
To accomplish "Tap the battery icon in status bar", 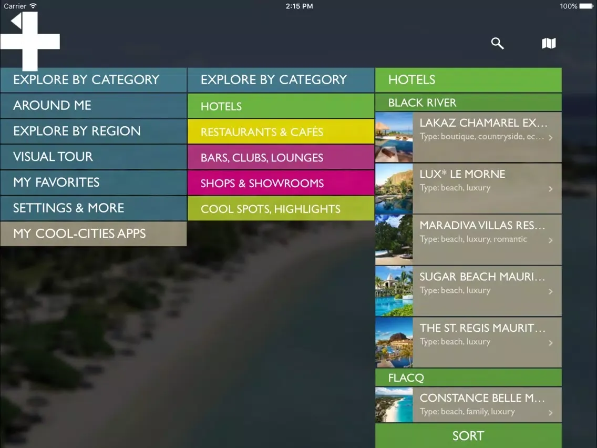I will (586, 6).
